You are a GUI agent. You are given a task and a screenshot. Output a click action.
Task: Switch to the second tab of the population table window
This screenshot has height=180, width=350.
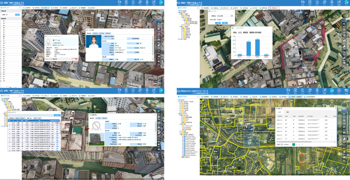(288, 112)
